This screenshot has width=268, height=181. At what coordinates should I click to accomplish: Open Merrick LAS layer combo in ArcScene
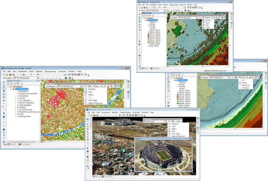pos(155,121)
